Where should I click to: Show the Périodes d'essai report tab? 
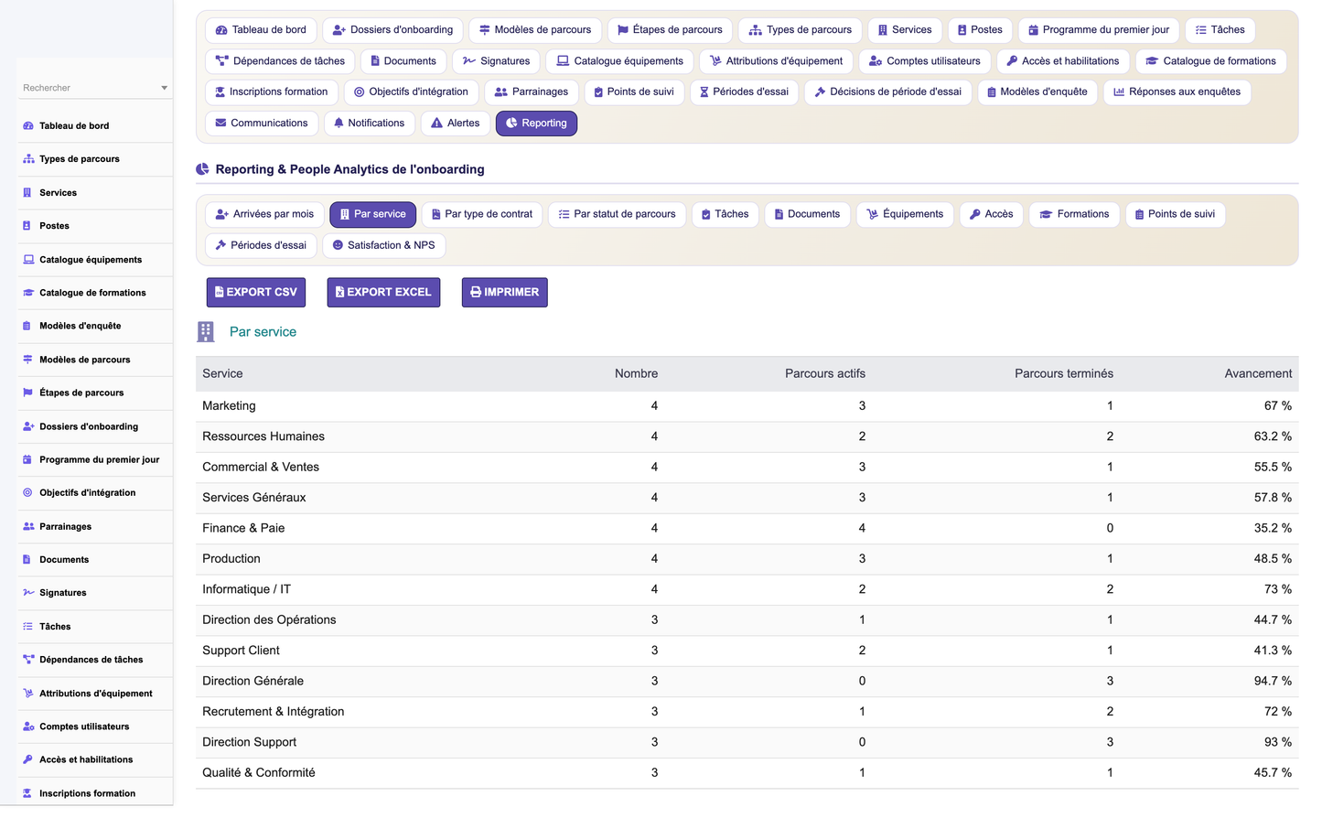pyautogui.click(x=261, y=245)
